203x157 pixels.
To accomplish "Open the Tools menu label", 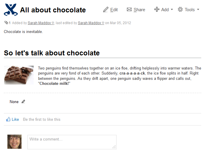I will coord(189,10).
